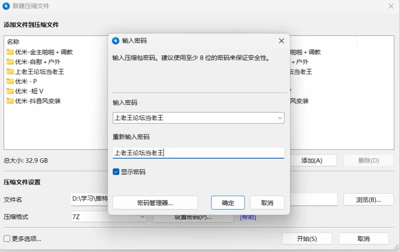Click the app icon in the password dialog title
Screen dimensions: 400x252
[x=115, y=41]
